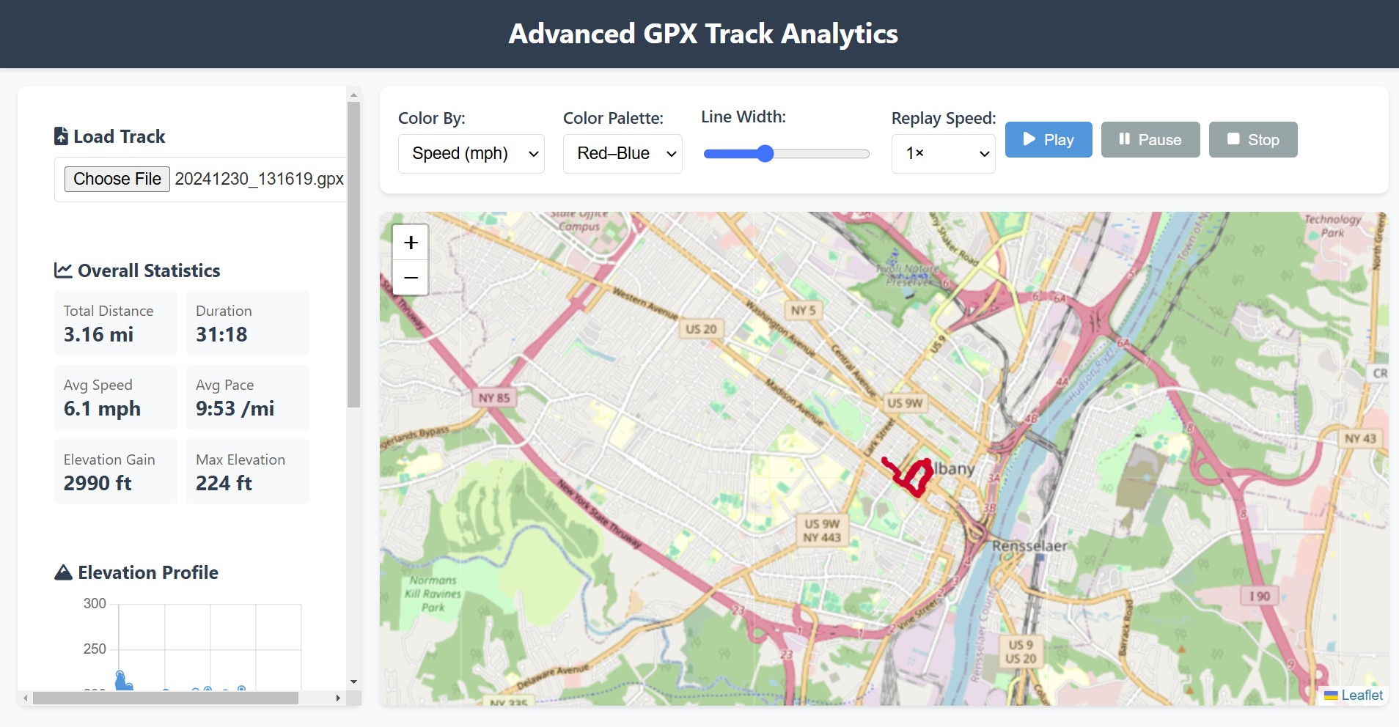1399x727 pixels.
Task: Open the Color Palette dropdown
Action: click(x=622, y=153)
